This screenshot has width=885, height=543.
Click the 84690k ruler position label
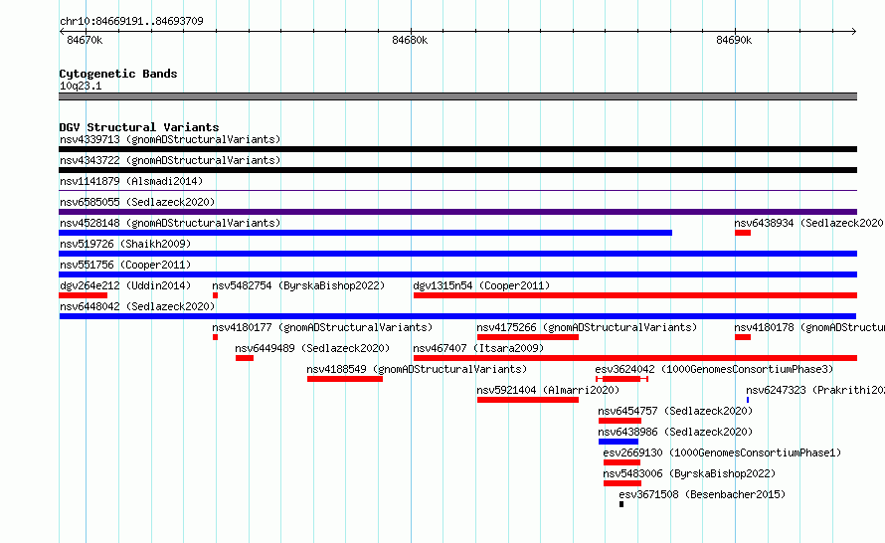734,40
